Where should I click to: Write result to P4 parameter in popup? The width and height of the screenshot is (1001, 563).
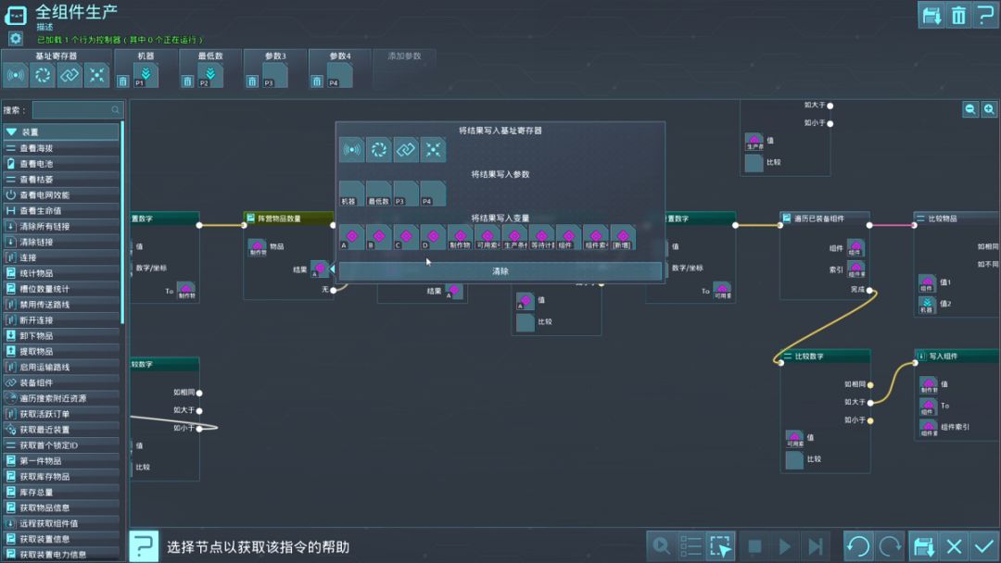[x=433, y=194]
